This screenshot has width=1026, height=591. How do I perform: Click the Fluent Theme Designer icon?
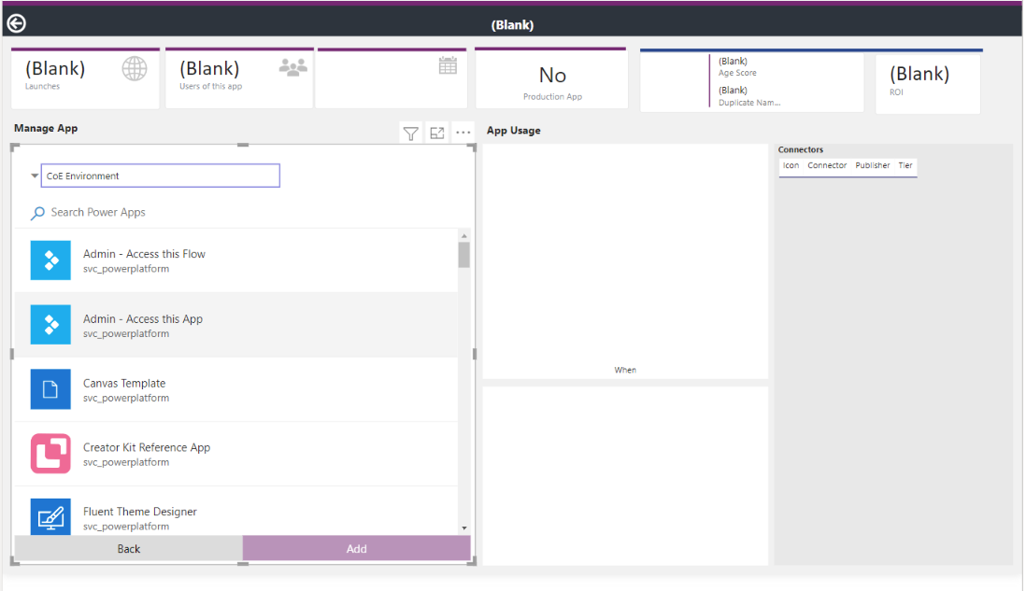point(50,516)
